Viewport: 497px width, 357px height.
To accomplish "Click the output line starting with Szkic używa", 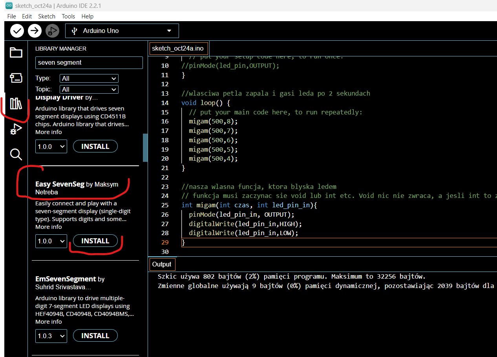I will tap(292, 276).
